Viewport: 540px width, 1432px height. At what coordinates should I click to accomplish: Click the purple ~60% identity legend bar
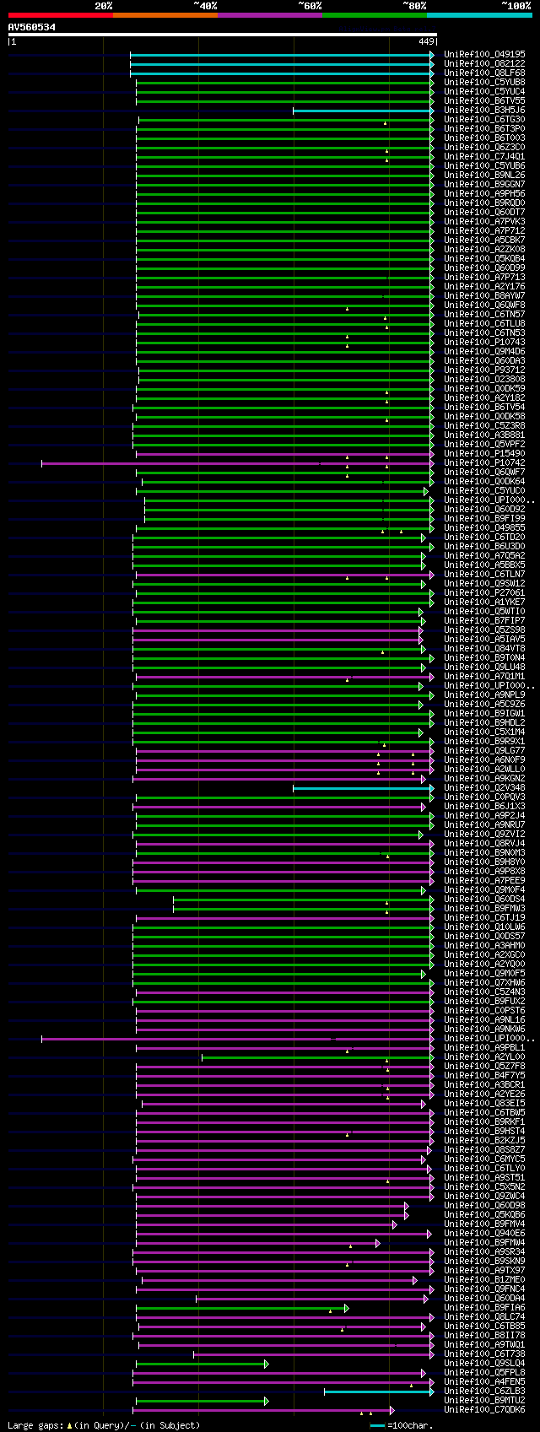(x=270, y=14)
